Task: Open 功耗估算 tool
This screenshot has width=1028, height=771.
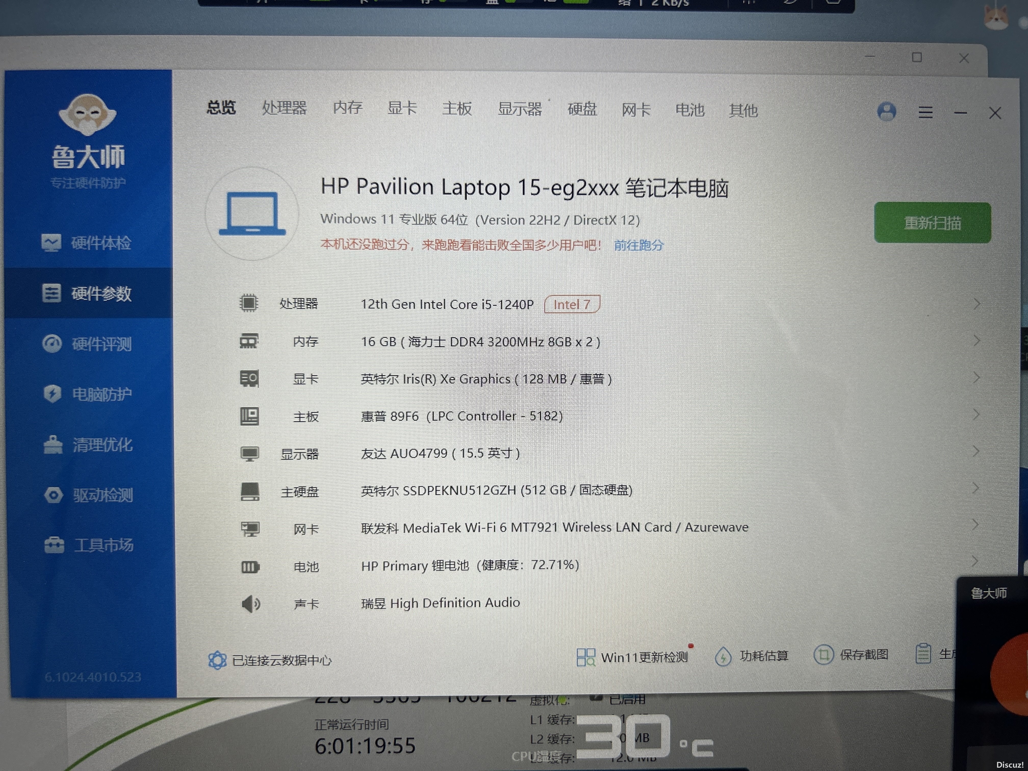Action: (x=751, y=656)
